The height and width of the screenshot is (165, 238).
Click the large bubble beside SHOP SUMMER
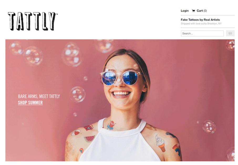click(x=77, y=94)
